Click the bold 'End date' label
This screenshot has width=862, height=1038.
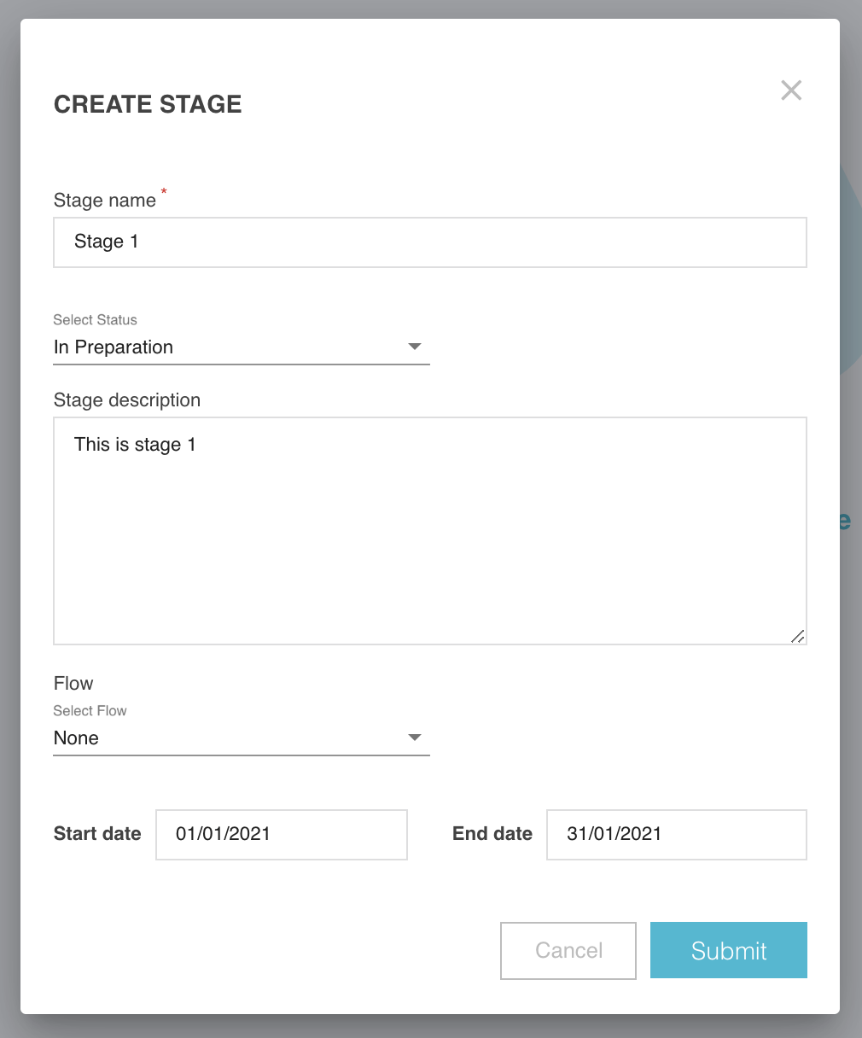pos(492,834)
